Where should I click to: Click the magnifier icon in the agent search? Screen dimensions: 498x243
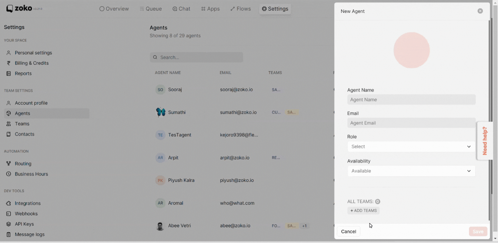point(155,57)
